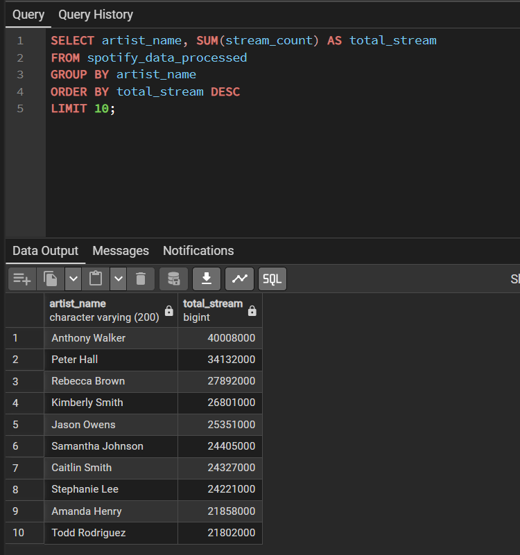Screen dimensions: 520x555
Task: Click the Add row icon
Action: point(22,279)
